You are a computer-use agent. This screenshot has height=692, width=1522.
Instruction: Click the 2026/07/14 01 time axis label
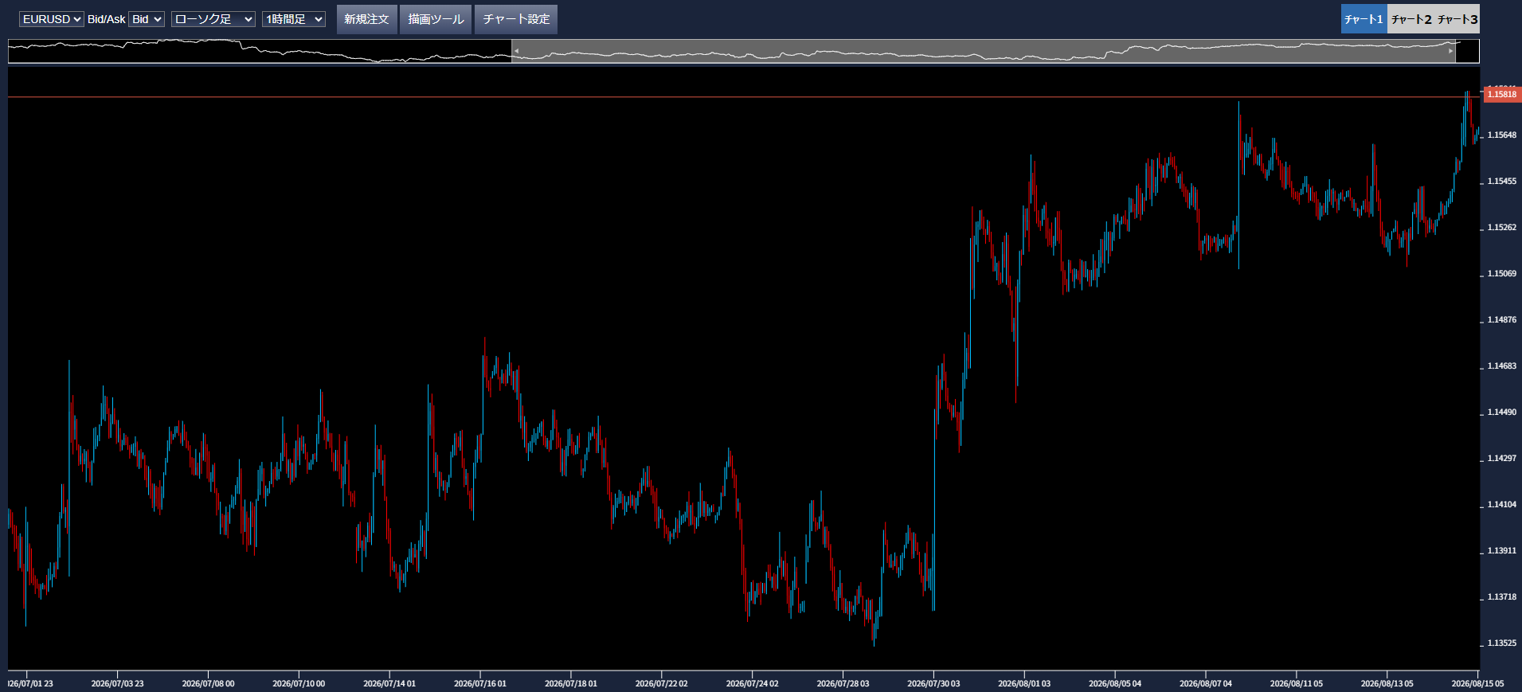[389, 684]
